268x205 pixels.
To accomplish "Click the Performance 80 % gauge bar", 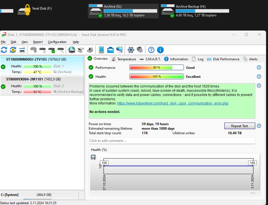I will tap(157, 67).
